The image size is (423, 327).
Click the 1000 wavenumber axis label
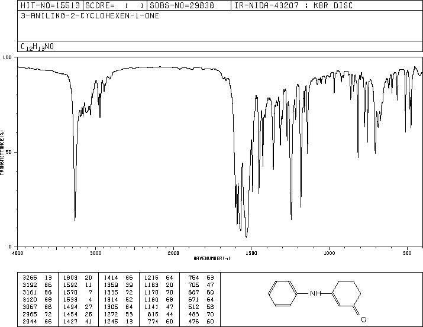click(329, 253)
